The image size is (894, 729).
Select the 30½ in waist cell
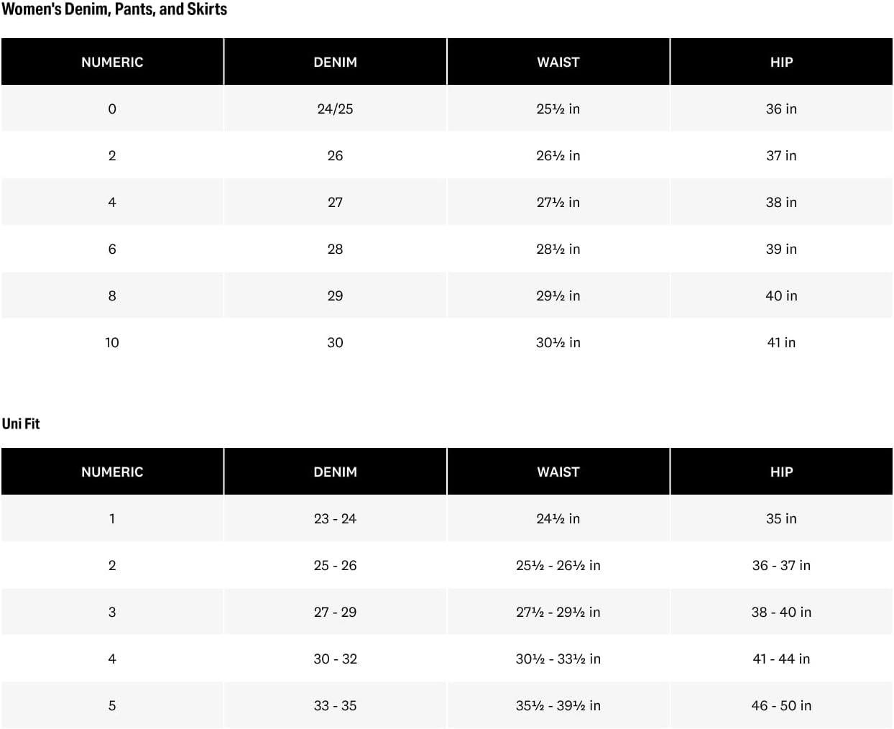tap(558, 342)
